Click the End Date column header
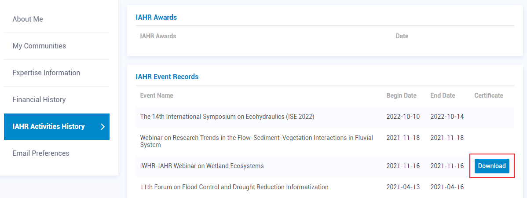Image resolution: width=527 pixels, height=198 pixels. (443, 95)
